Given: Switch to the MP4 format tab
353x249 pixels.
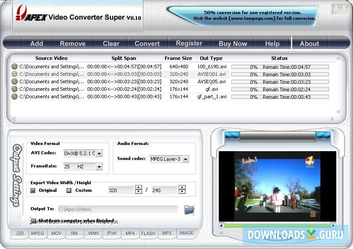Looking at the screenshot, I should tap(130, 234).
